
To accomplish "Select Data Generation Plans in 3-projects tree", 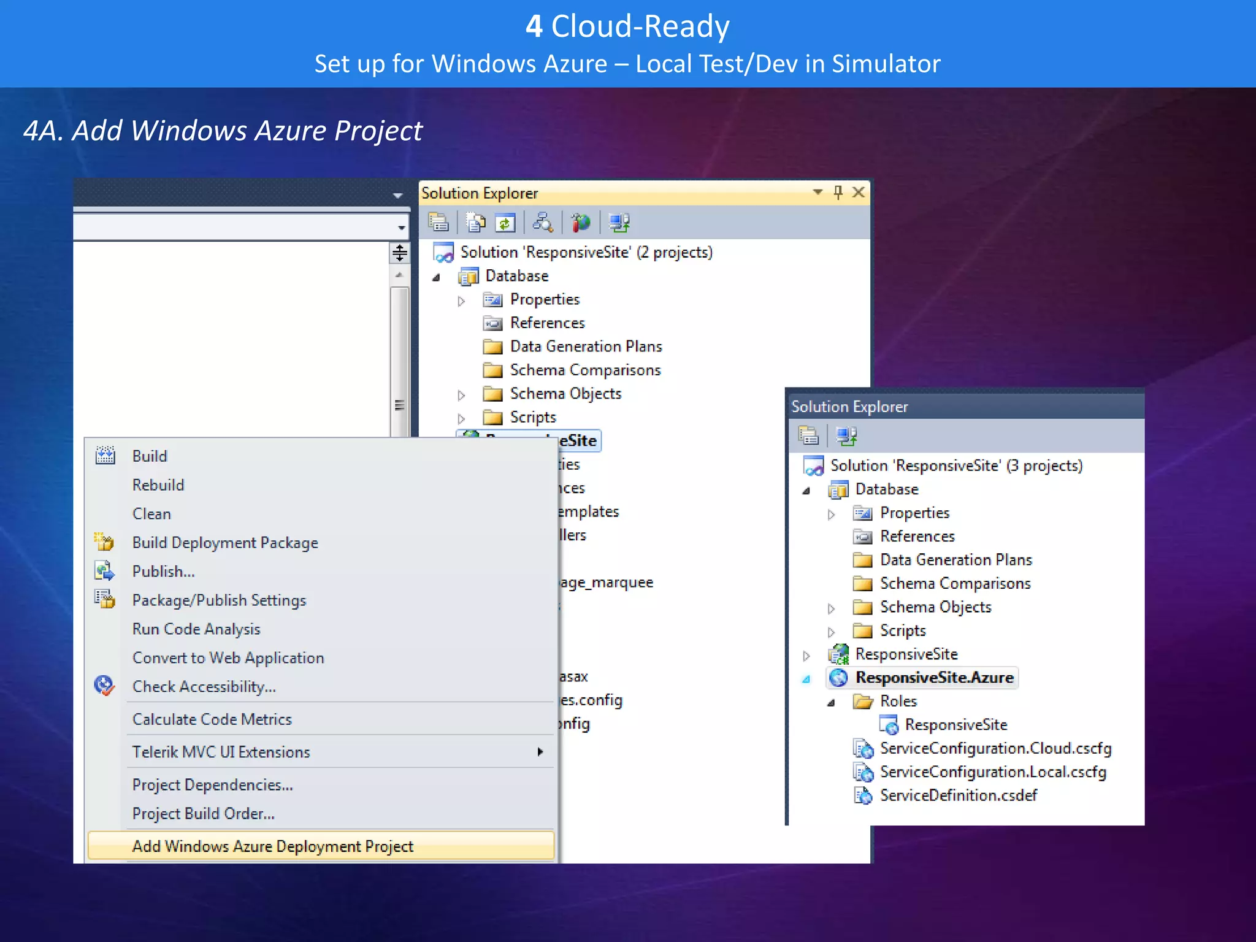I will tap(956, 560).
